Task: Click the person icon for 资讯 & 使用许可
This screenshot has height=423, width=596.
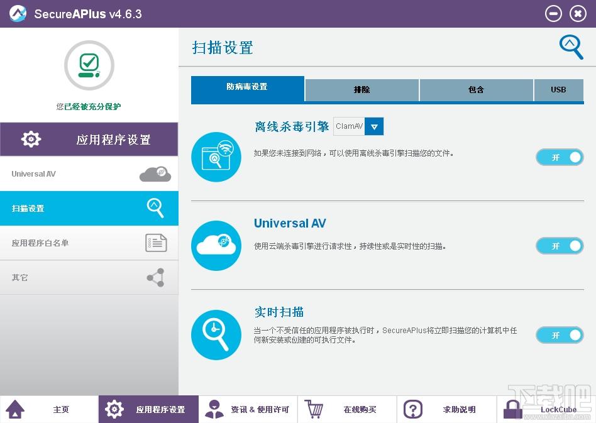Action: coord(214,409)
